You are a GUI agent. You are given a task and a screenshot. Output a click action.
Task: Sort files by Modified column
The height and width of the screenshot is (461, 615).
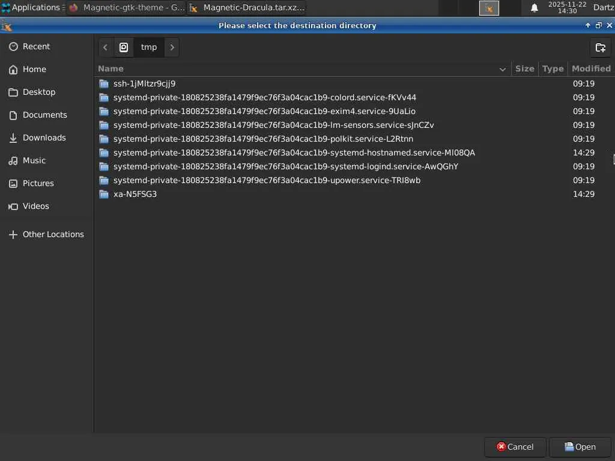pos(591,68)
